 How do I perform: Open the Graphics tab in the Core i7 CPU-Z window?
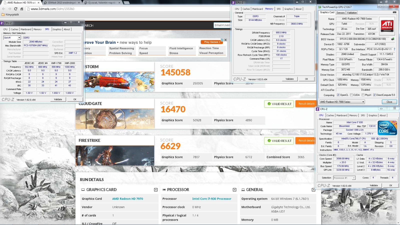[x=373, y=115]
